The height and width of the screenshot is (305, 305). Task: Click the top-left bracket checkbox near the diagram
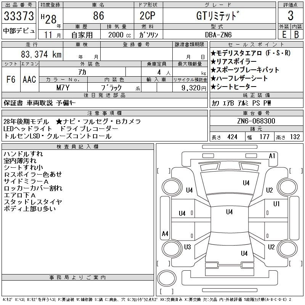tap(163, 170)
